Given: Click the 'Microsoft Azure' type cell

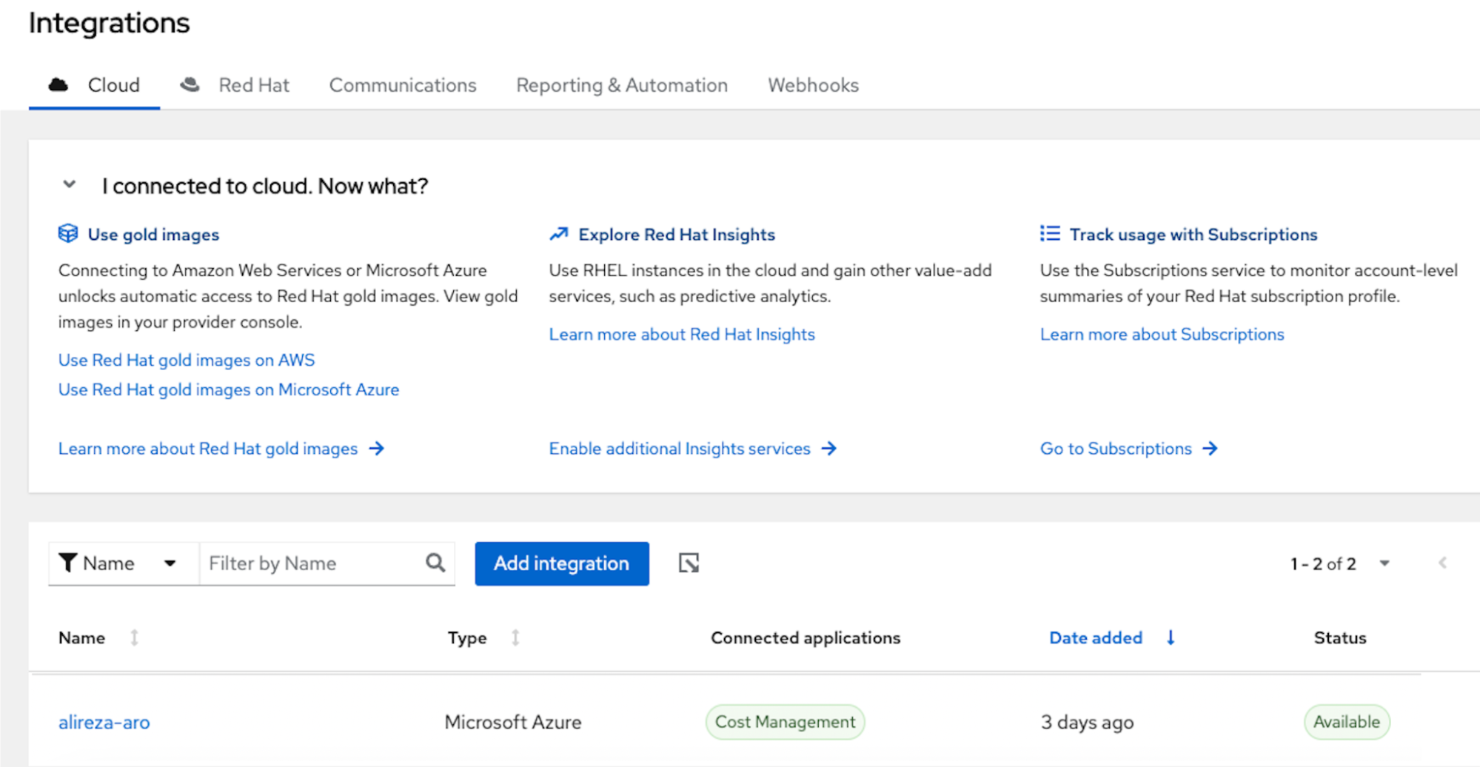Looking at the screenshot, I should [513, 722].
